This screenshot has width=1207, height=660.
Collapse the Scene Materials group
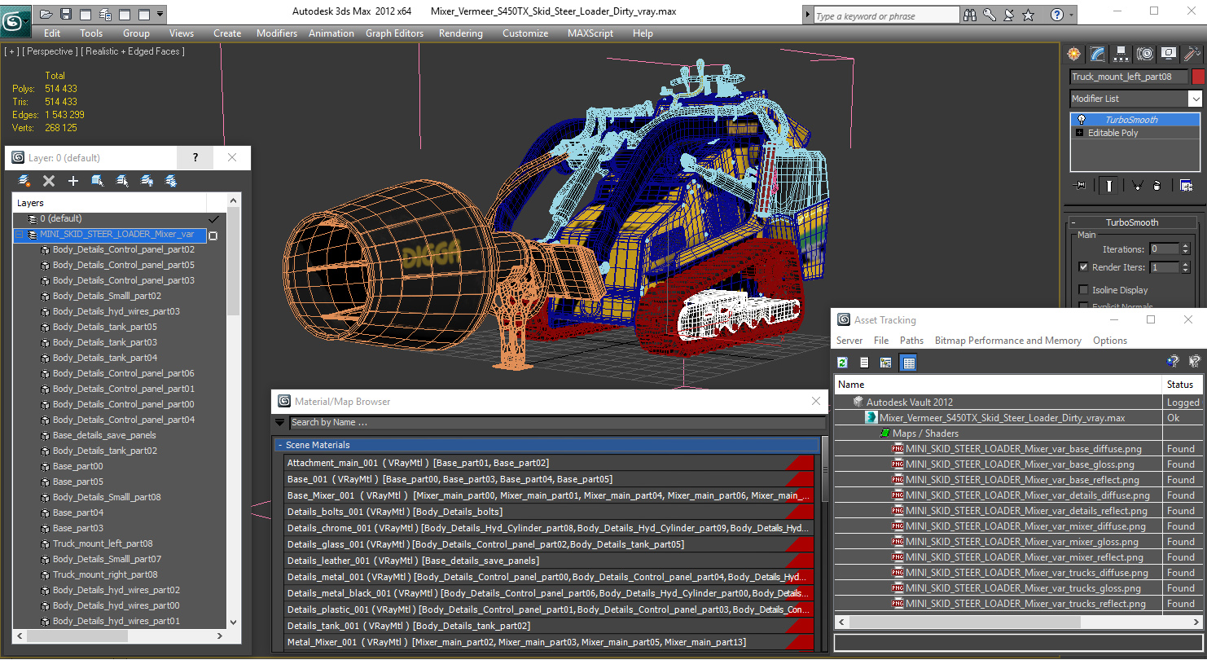tap(279, 446)
